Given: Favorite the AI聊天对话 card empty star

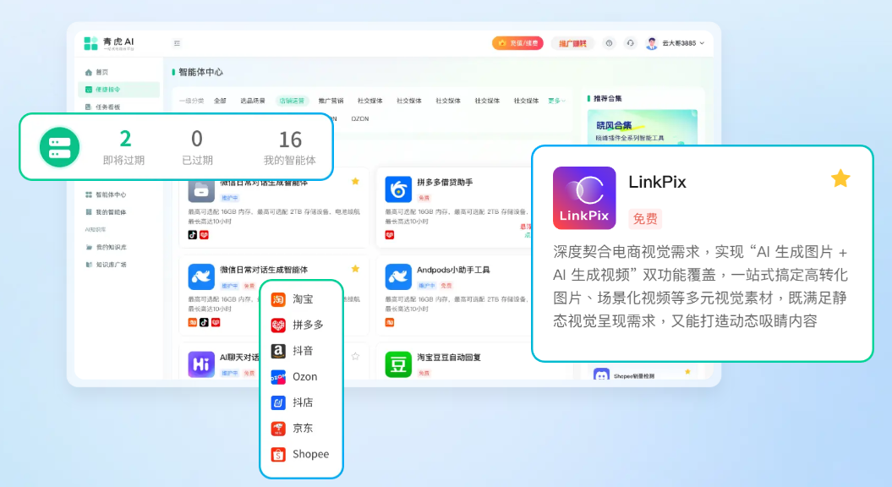Looking at the screenshot, I should coord(355,356).
